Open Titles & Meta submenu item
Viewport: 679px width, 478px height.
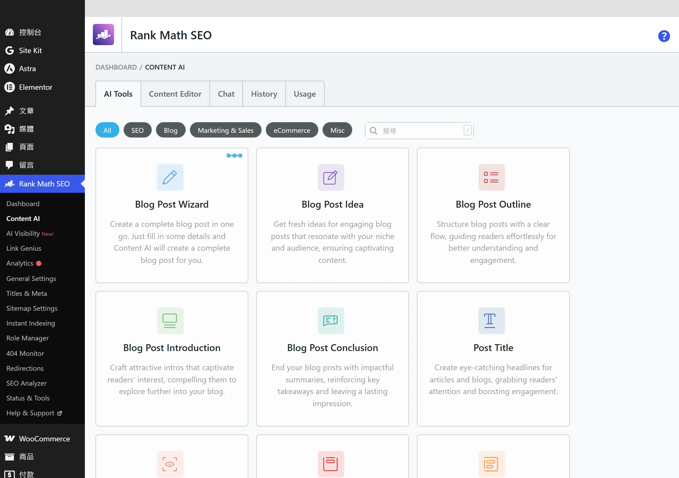coord(27,293)
